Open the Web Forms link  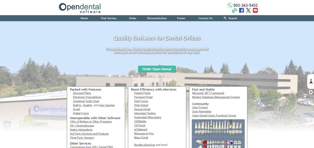(141, 101)
